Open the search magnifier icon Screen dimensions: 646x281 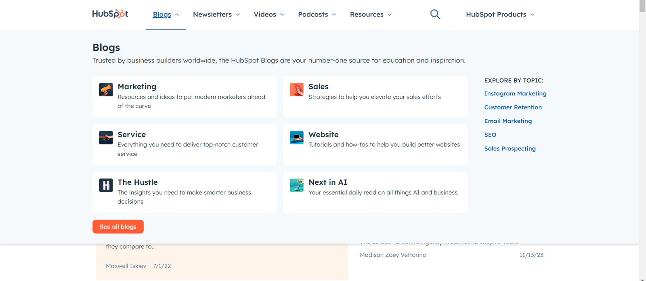(435, 14)
